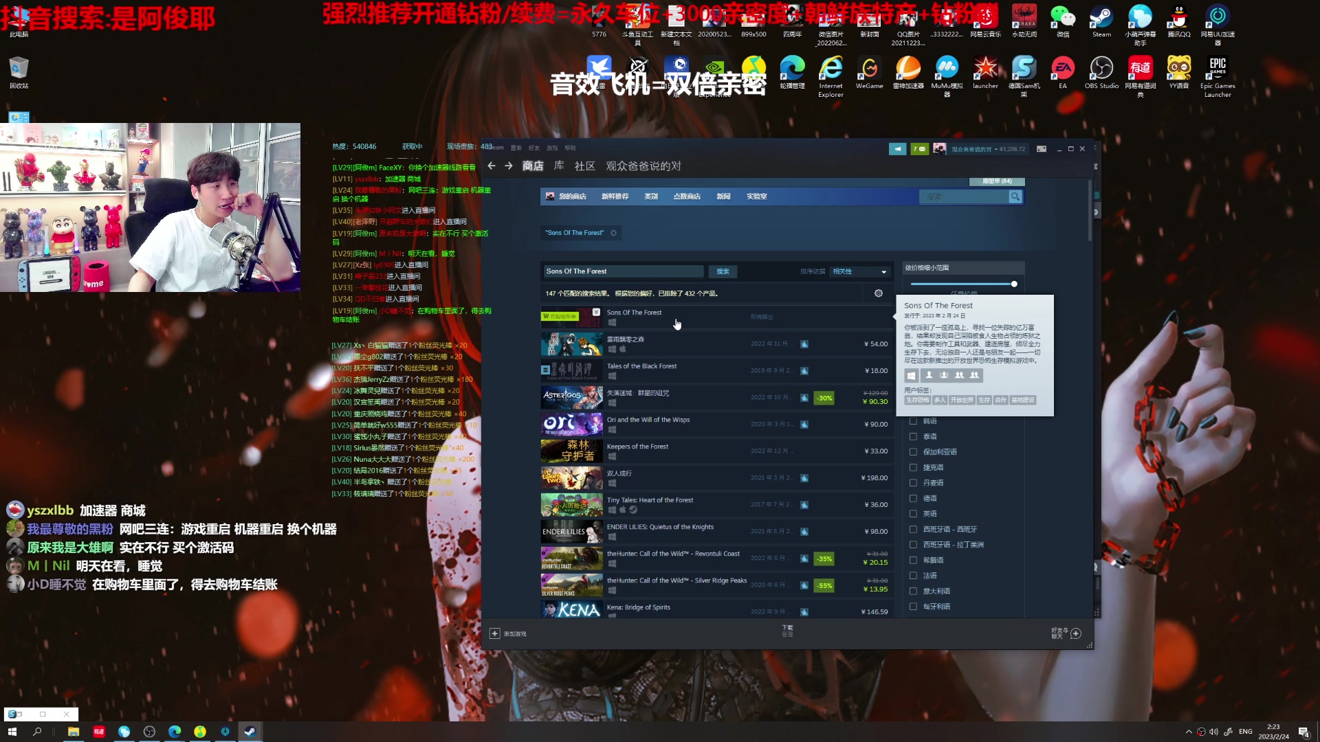Open OBS Studio desktop icon
Viewport: 1320px width, 742px height.
pyautogui.click(x=1101, y=73)
